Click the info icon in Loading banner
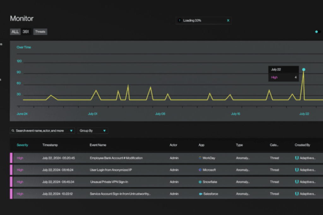The width and height of the screenshot is (323, 215). 180,20
